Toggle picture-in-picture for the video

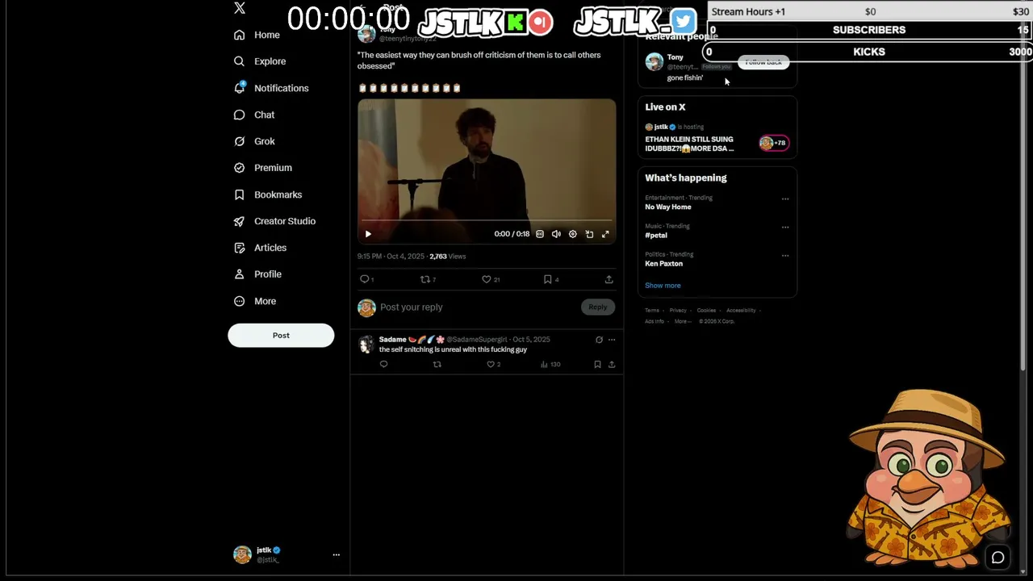pos(589,234)
